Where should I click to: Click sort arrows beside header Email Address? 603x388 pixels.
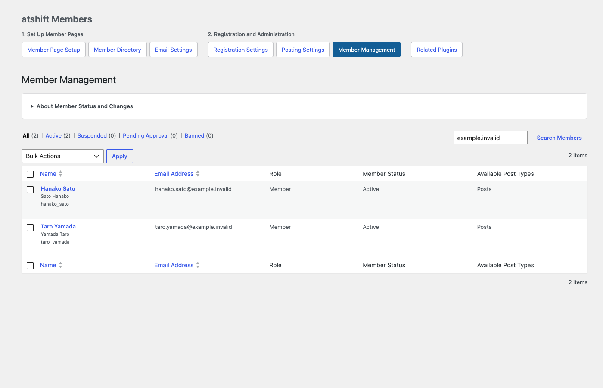[x=198, y=174]
